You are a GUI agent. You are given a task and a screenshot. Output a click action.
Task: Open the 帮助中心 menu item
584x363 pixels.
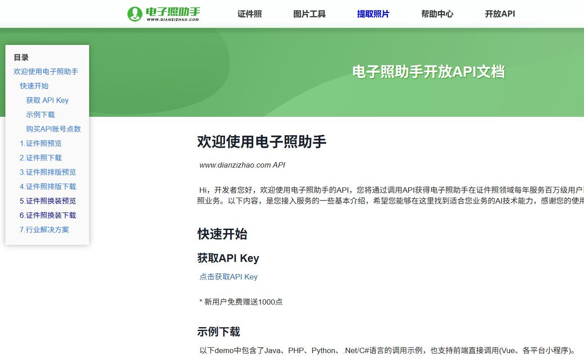(437, 14)
